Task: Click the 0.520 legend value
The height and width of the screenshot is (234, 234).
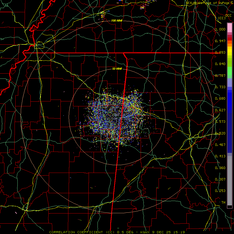Action: [220, 133]
